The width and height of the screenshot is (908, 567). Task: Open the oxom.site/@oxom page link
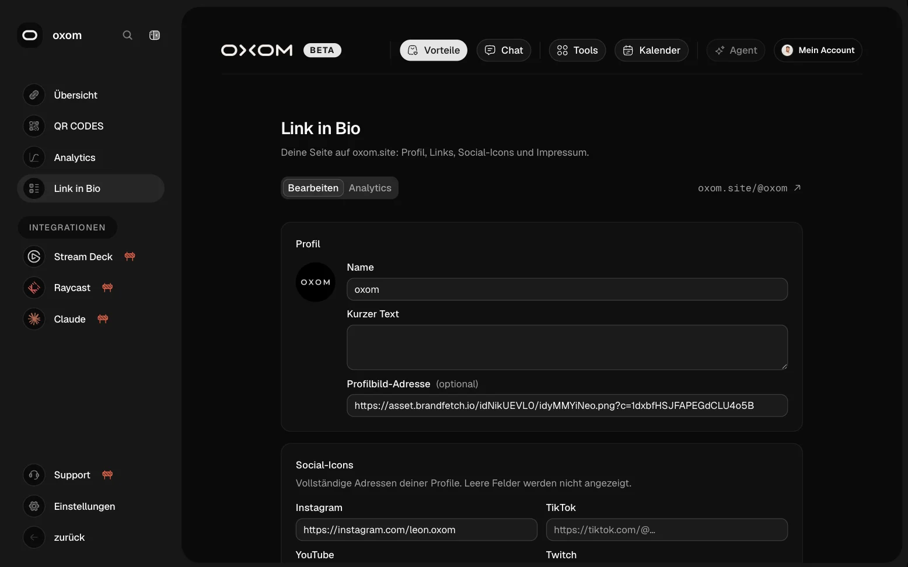click(x=749, y=188)
